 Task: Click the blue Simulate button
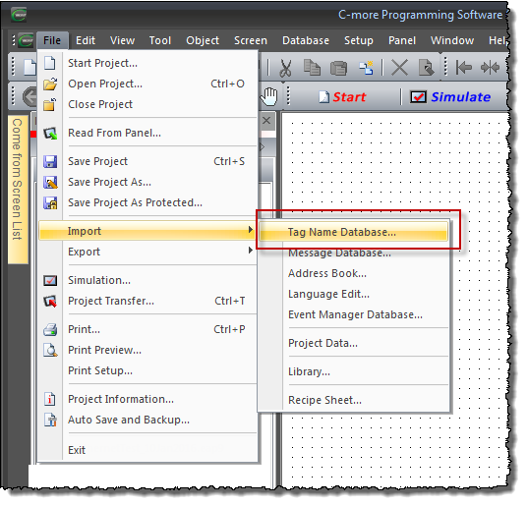[450, 97]
